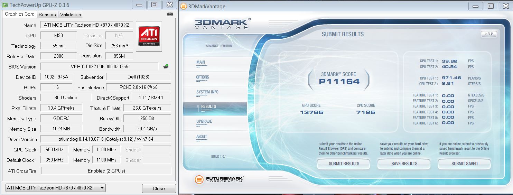Click the Transistors field 956M
513x195 pixels.
[x=119, y=56]
